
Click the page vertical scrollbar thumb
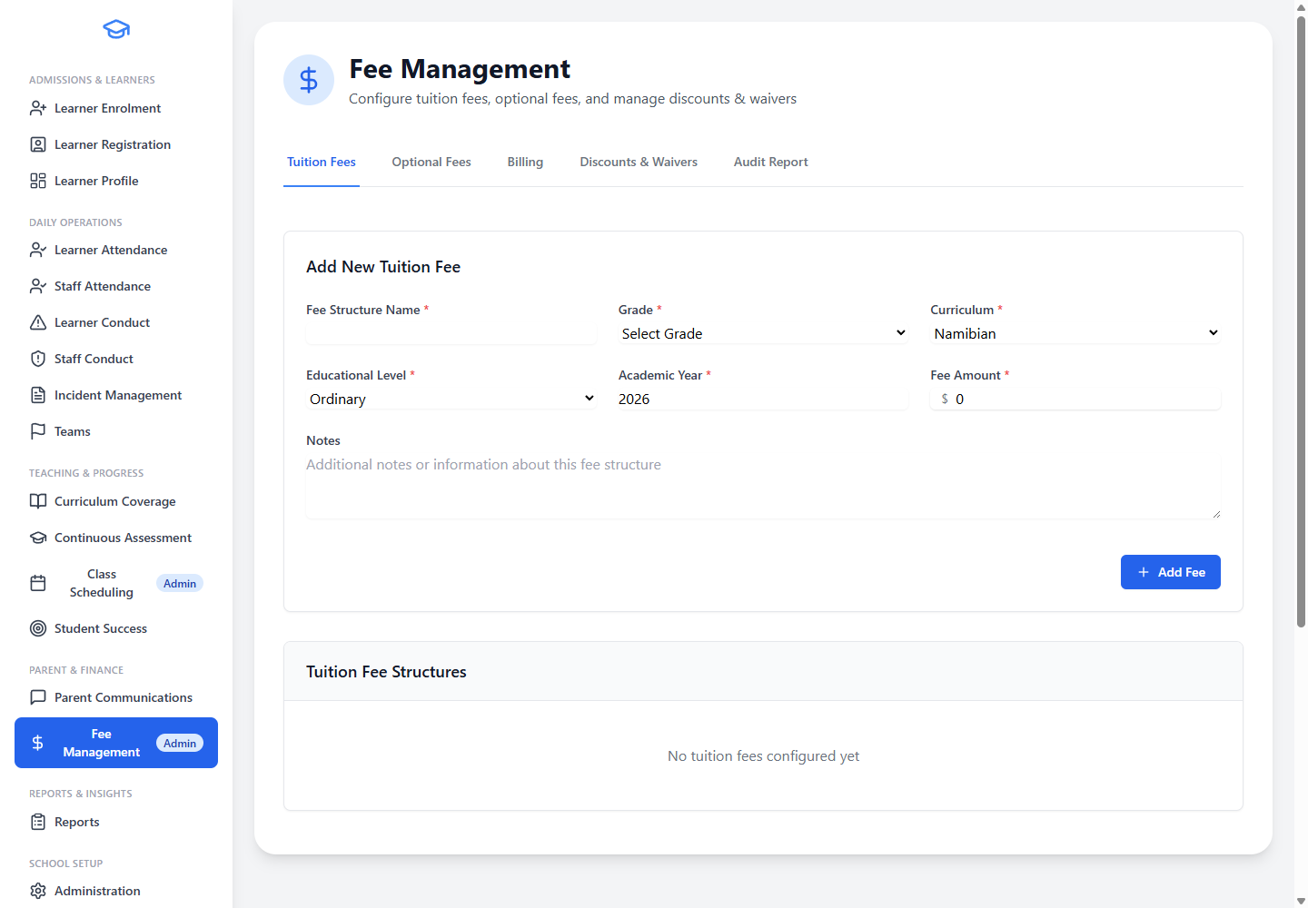click(x=1301, y=321)
